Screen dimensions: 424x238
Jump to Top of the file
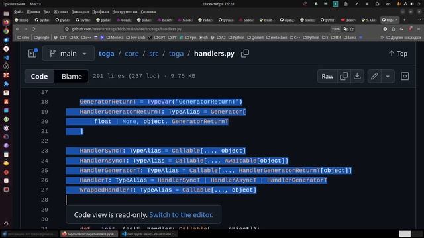(397, 54)
